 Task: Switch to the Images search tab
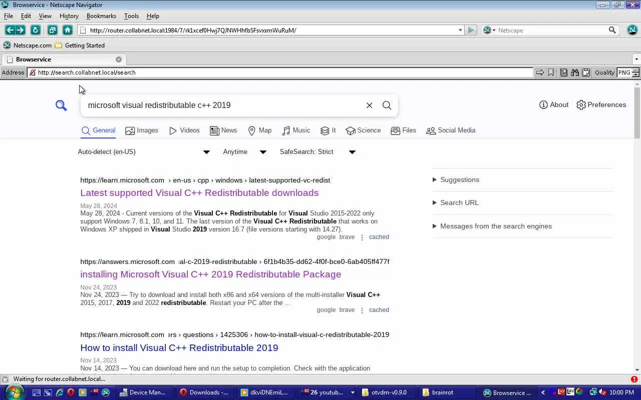pos(142,130)
